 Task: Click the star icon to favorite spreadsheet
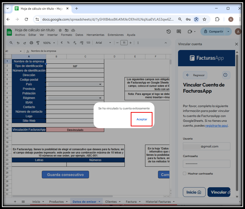click(x=60, y=30)
